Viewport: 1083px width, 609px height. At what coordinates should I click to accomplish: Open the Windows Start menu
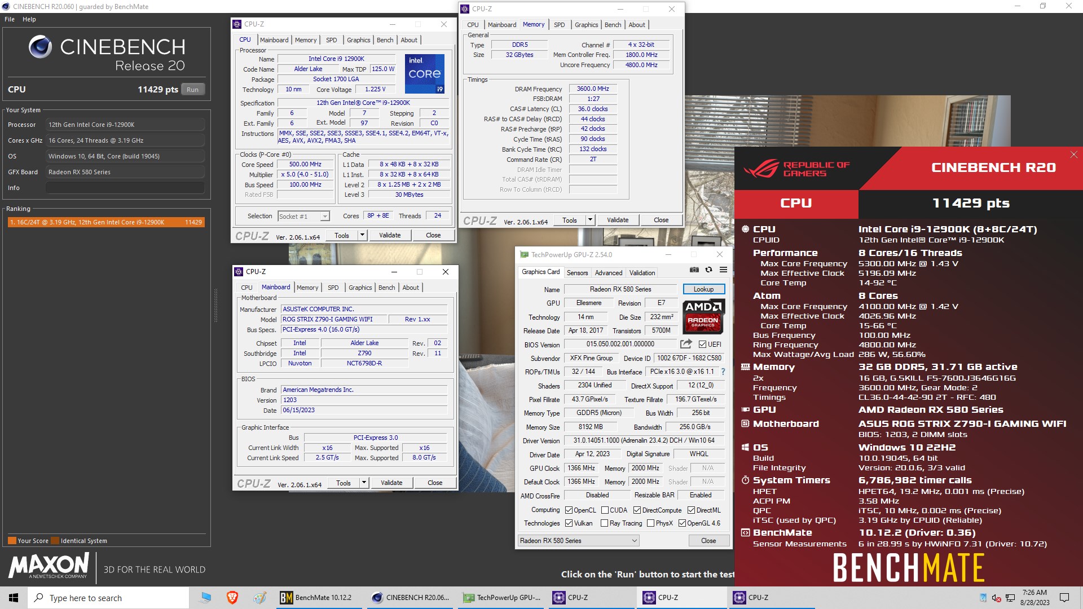14,598
